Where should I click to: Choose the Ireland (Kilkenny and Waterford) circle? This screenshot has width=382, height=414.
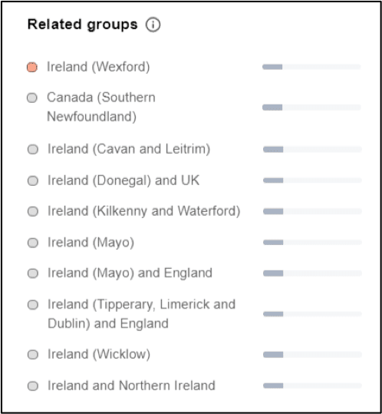(33, 211)
